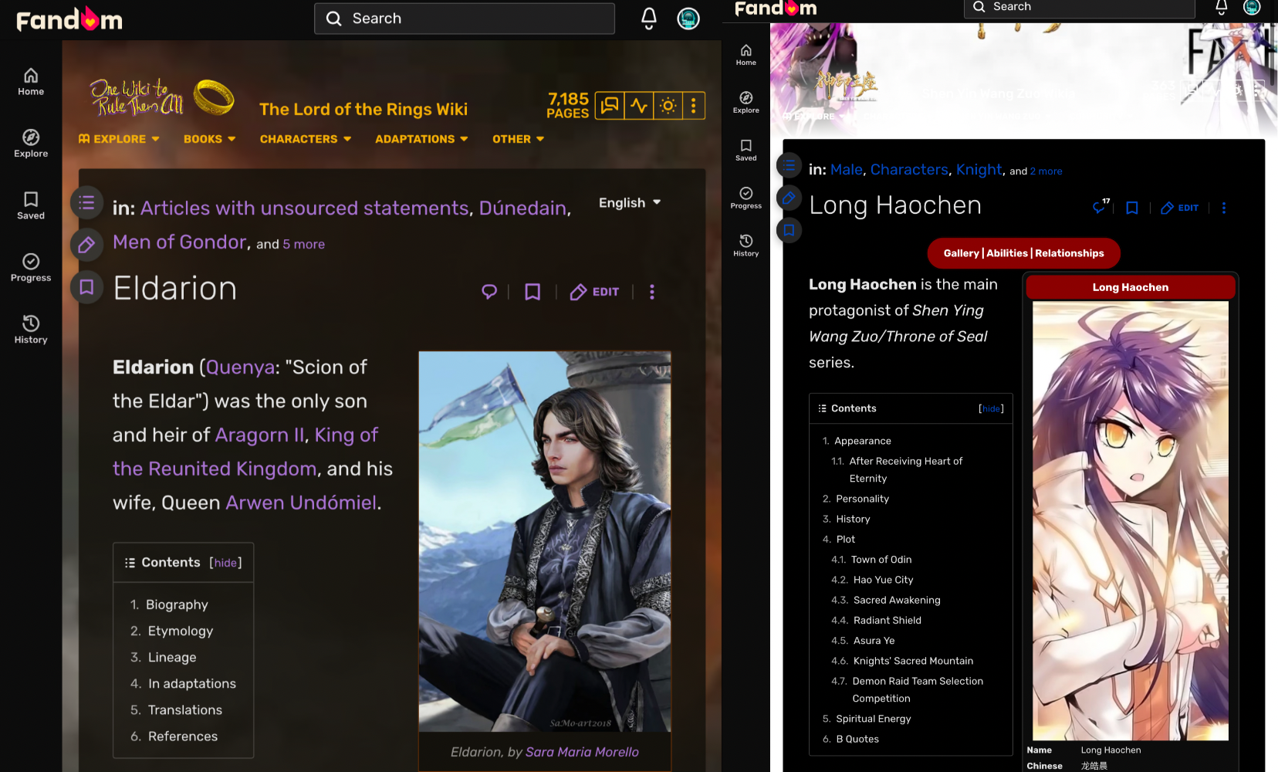Open the three-dot menu beside Long Haochen EDIT
Image resolution: width=1278 pixels, height=772 pixels.
click(1224, 208)
